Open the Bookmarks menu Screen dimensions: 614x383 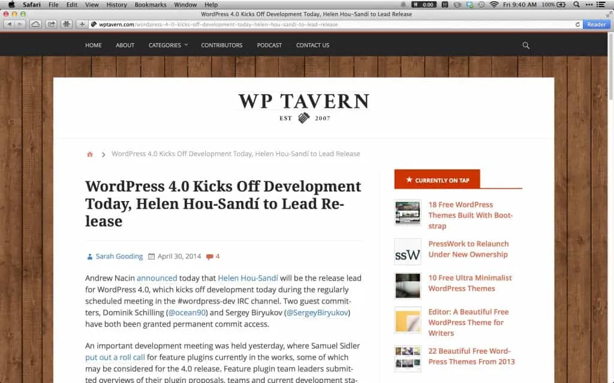[150, 4]
